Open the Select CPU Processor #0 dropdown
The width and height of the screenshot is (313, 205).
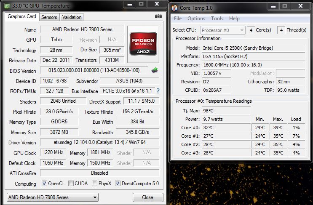pyautogui.click(x=223, y=30)
